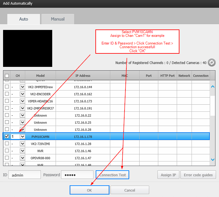
Task: Open channel dropdown for VK2-ENCODER
Action: 22,94
